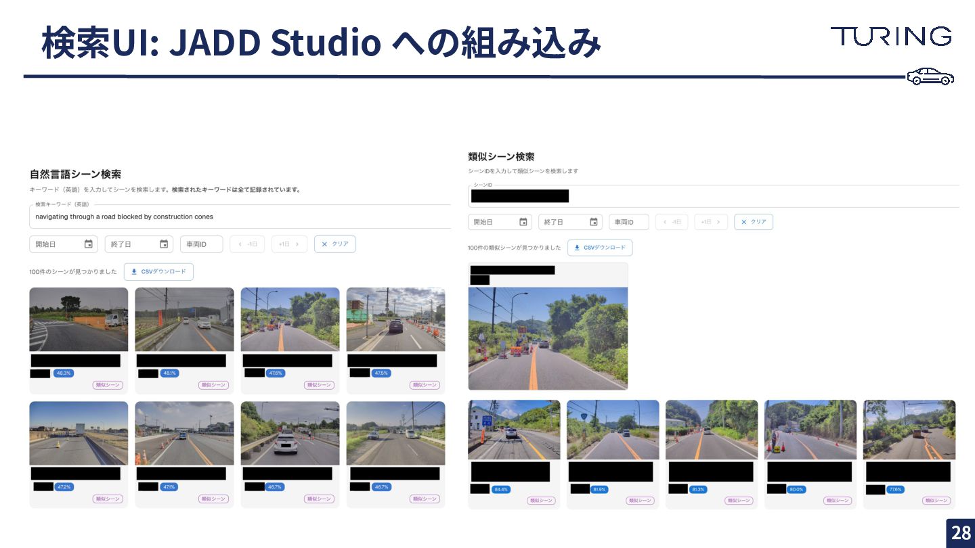Open the 終了日 calendar icon in 類似シーン検索

tap(594, 222)
